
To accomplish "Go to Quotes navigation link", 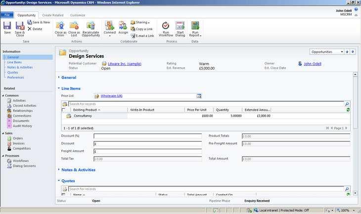I will pyautogui.click(x=13, y=73).
